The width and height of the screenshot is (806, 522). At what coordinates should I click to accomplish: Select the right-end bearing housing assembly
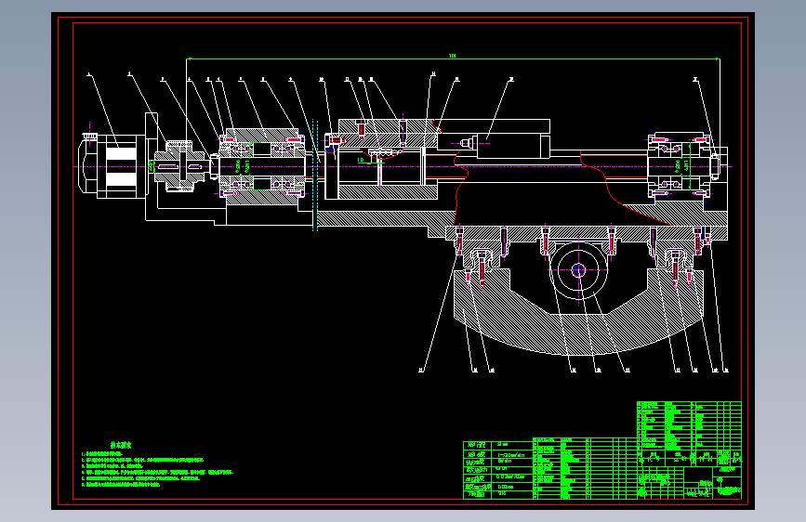click(680, 165)
